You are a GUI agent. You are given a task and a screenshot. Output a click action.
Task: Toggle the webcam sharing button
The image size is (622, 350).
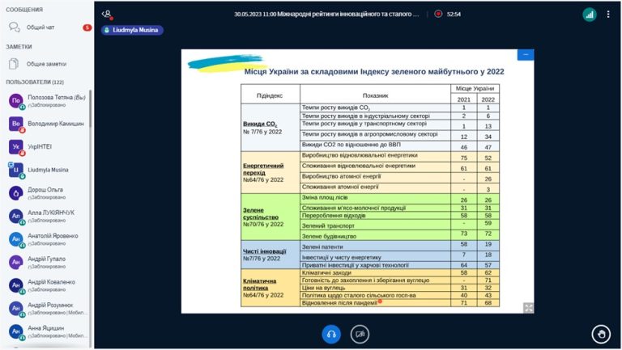tap(360, 334)
